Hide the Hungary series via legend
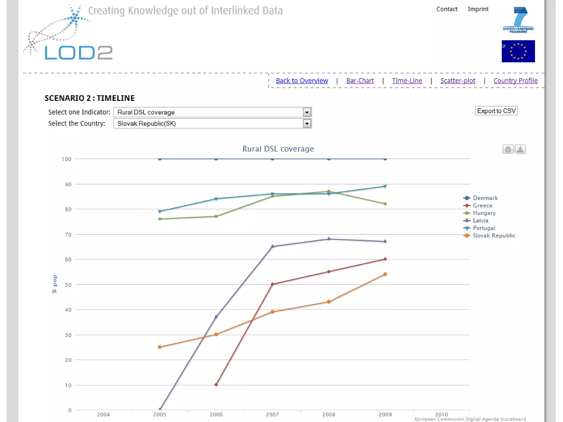563x422 pixels. point(484,213)
